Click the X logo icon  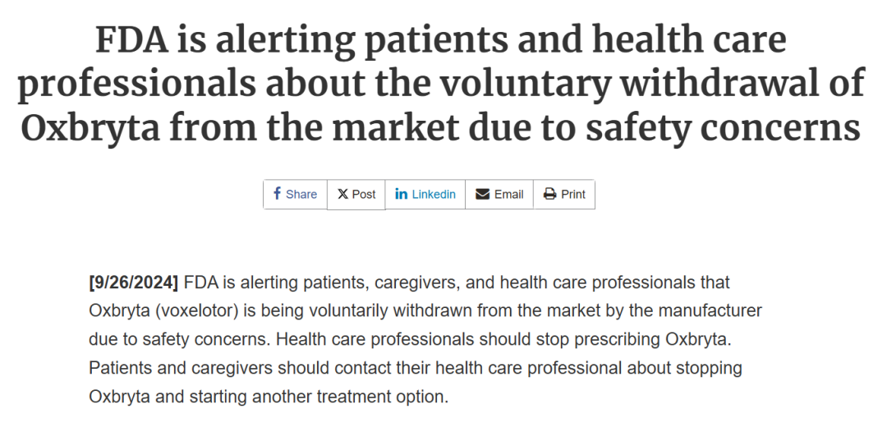tap(342, 195)
